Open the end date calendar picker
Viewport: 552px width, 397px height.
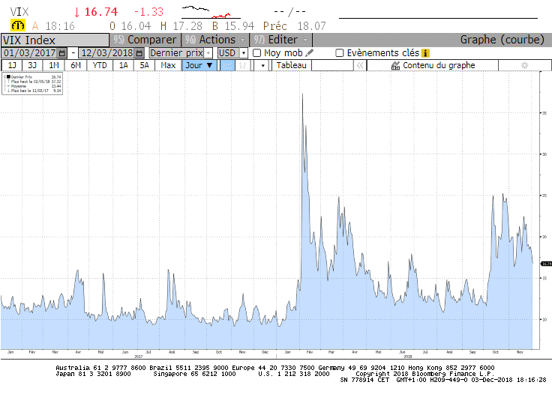(139, 53)
